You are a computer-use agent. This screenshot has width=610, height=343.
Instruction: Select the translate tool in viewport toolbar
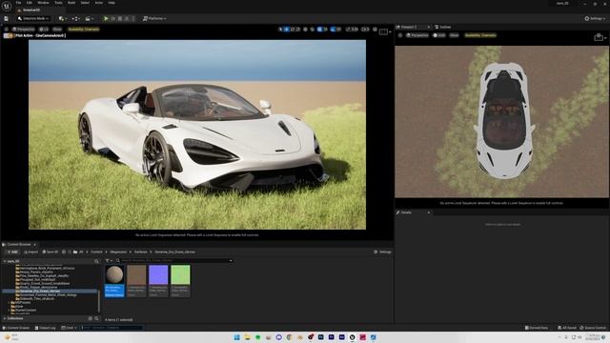coord(287,30)
